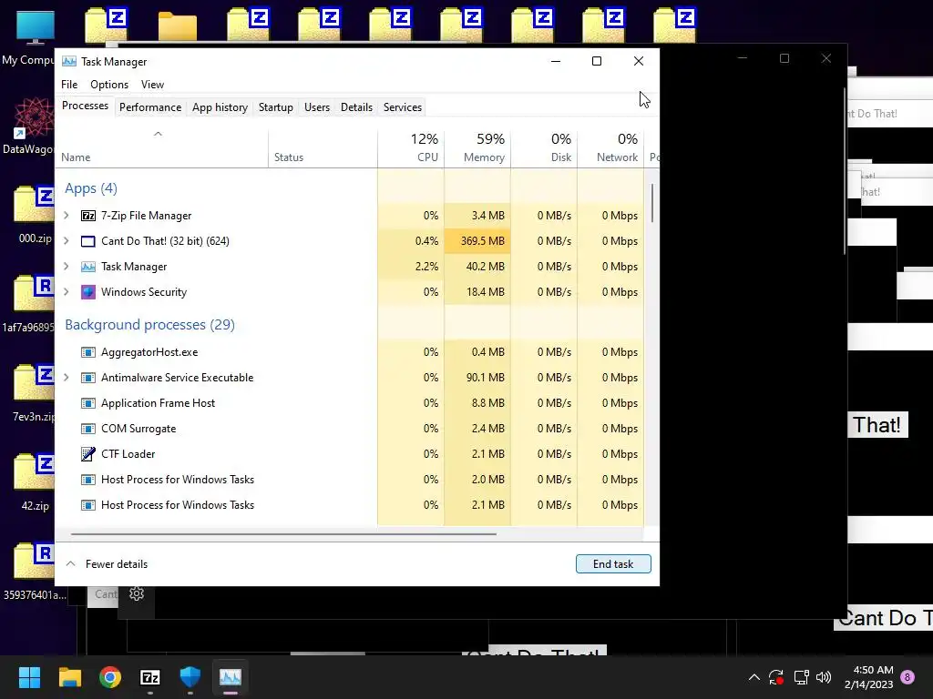Click the CTF Loader pencil icon
The width and height of the screenshot is (933, 699).
pyautogui.click(x=88, y=454)
